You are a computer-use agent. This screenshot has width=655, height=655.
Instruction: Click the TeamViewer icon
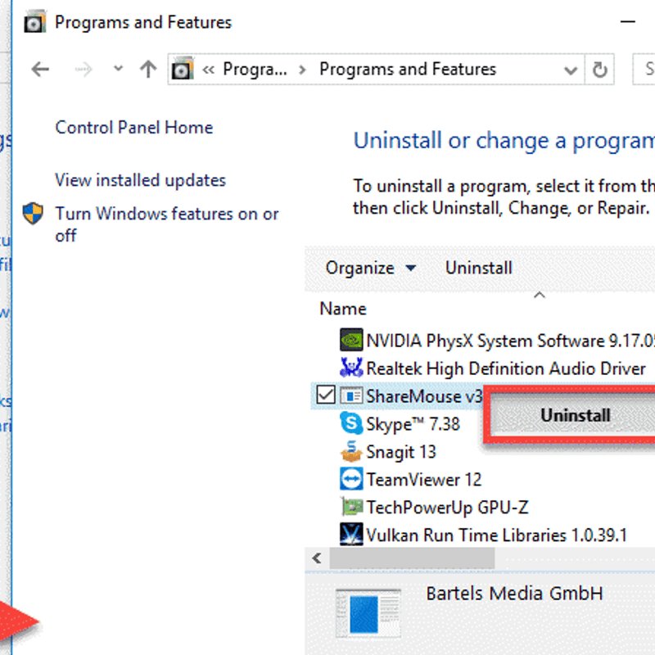point(351,479)
